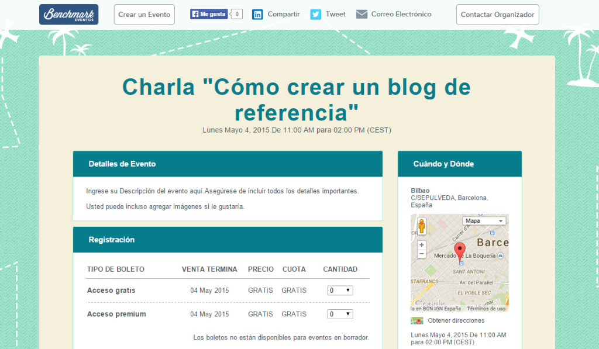Open the Acceso gratis quantity dropdown

(x=340, y=291)
